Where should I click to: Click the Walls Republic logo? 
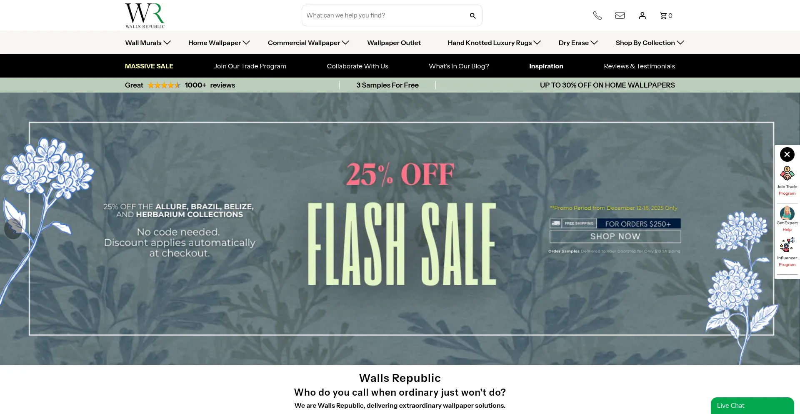[x=145, y=16]
